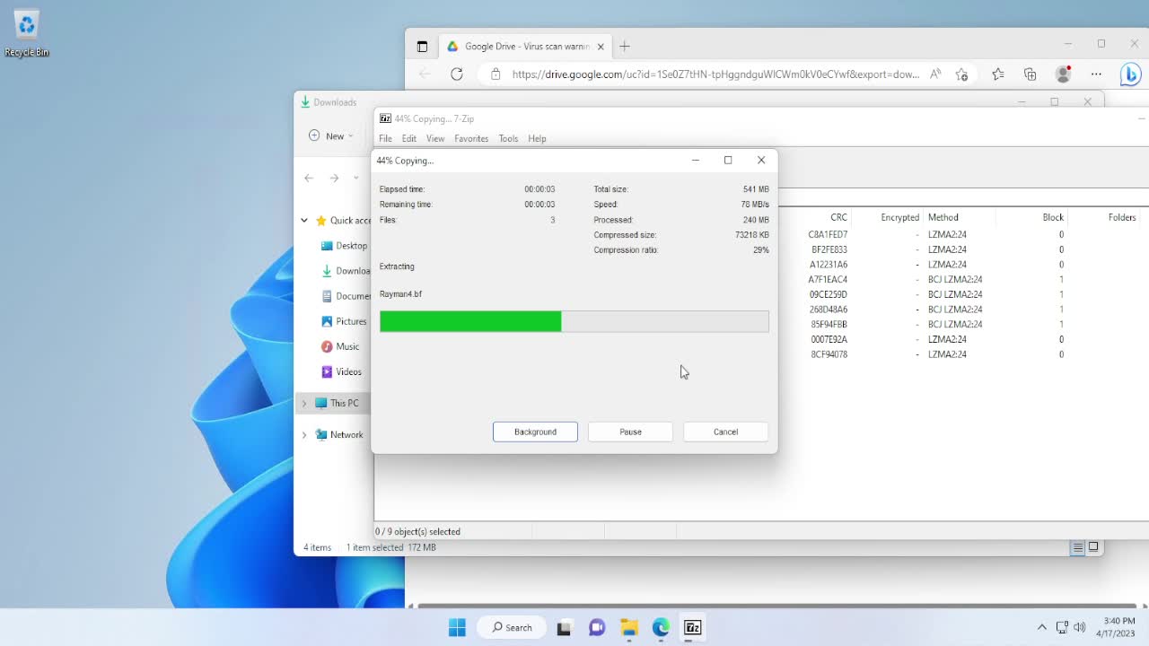The image size is (1149, 646).
Task: Expand the Quick access section
Action: click(303, 220)
